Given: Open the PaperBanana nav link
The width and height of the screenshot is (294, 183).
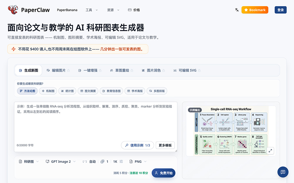Looking at the screenshot, I should (67, 10).
